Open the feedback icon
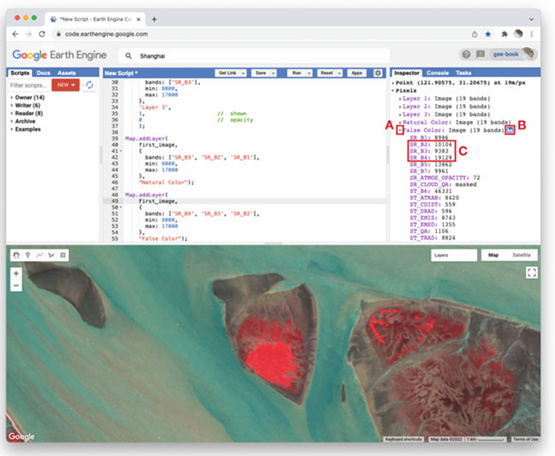Image resolution: width=555 pixels, height=456 pixels. (x=481, y=54)
